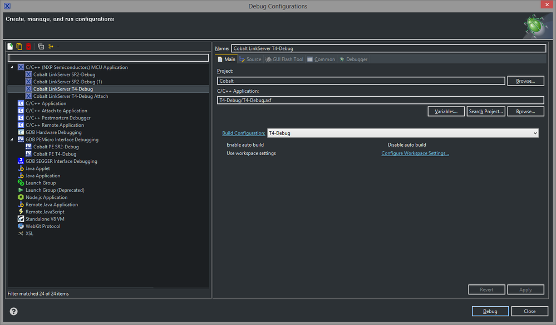The width and height of the screenshot is (556, 325).
Task: Click the Debug button
Action: (490, 311)
